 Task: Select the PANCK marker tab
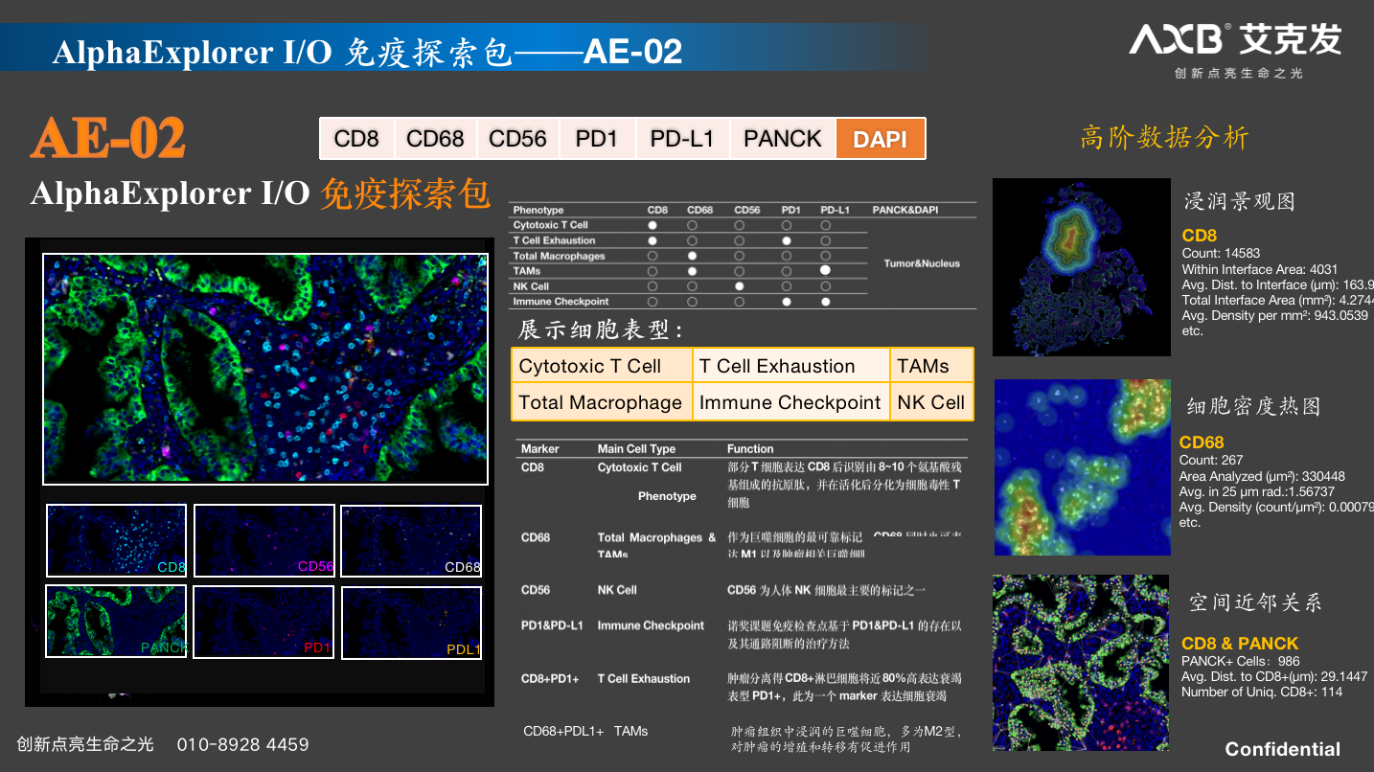pos(783,139)
